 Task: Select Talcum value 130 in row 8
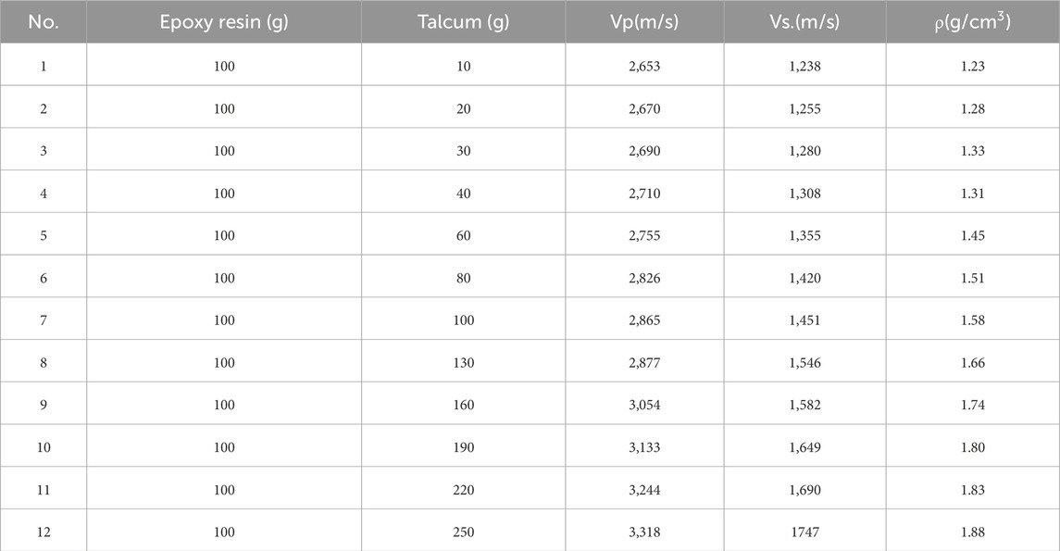pyautogui.click(x=463, y=363)
